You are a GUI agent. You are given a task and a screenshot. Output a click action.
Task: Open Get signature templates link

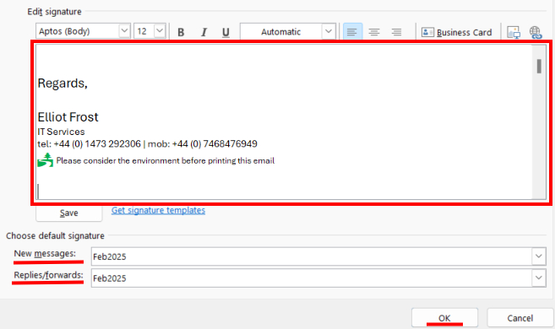point(158,210)
